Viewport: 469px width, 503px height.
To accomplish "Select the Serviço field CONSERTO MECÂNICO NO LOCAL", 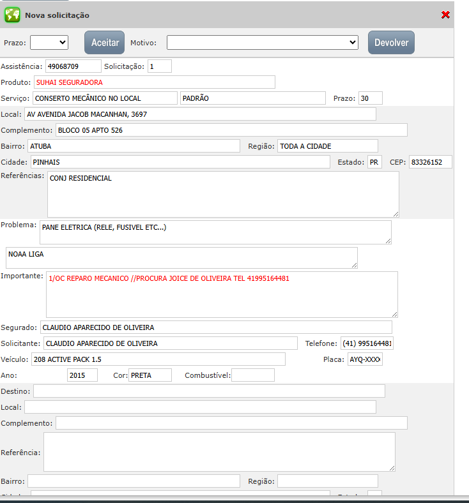I will tap(105, 98).
